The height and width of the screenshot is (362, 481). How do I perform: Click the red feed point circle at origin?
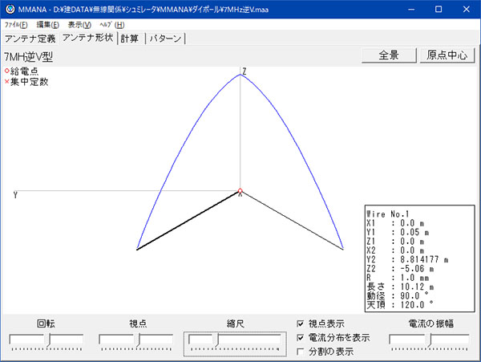pos(240,191)
